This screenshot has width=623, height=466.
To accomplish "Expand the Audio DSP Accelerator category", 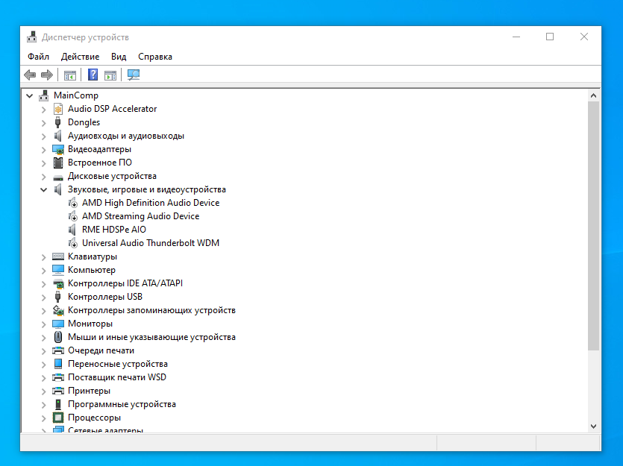I will coord(44,109).
